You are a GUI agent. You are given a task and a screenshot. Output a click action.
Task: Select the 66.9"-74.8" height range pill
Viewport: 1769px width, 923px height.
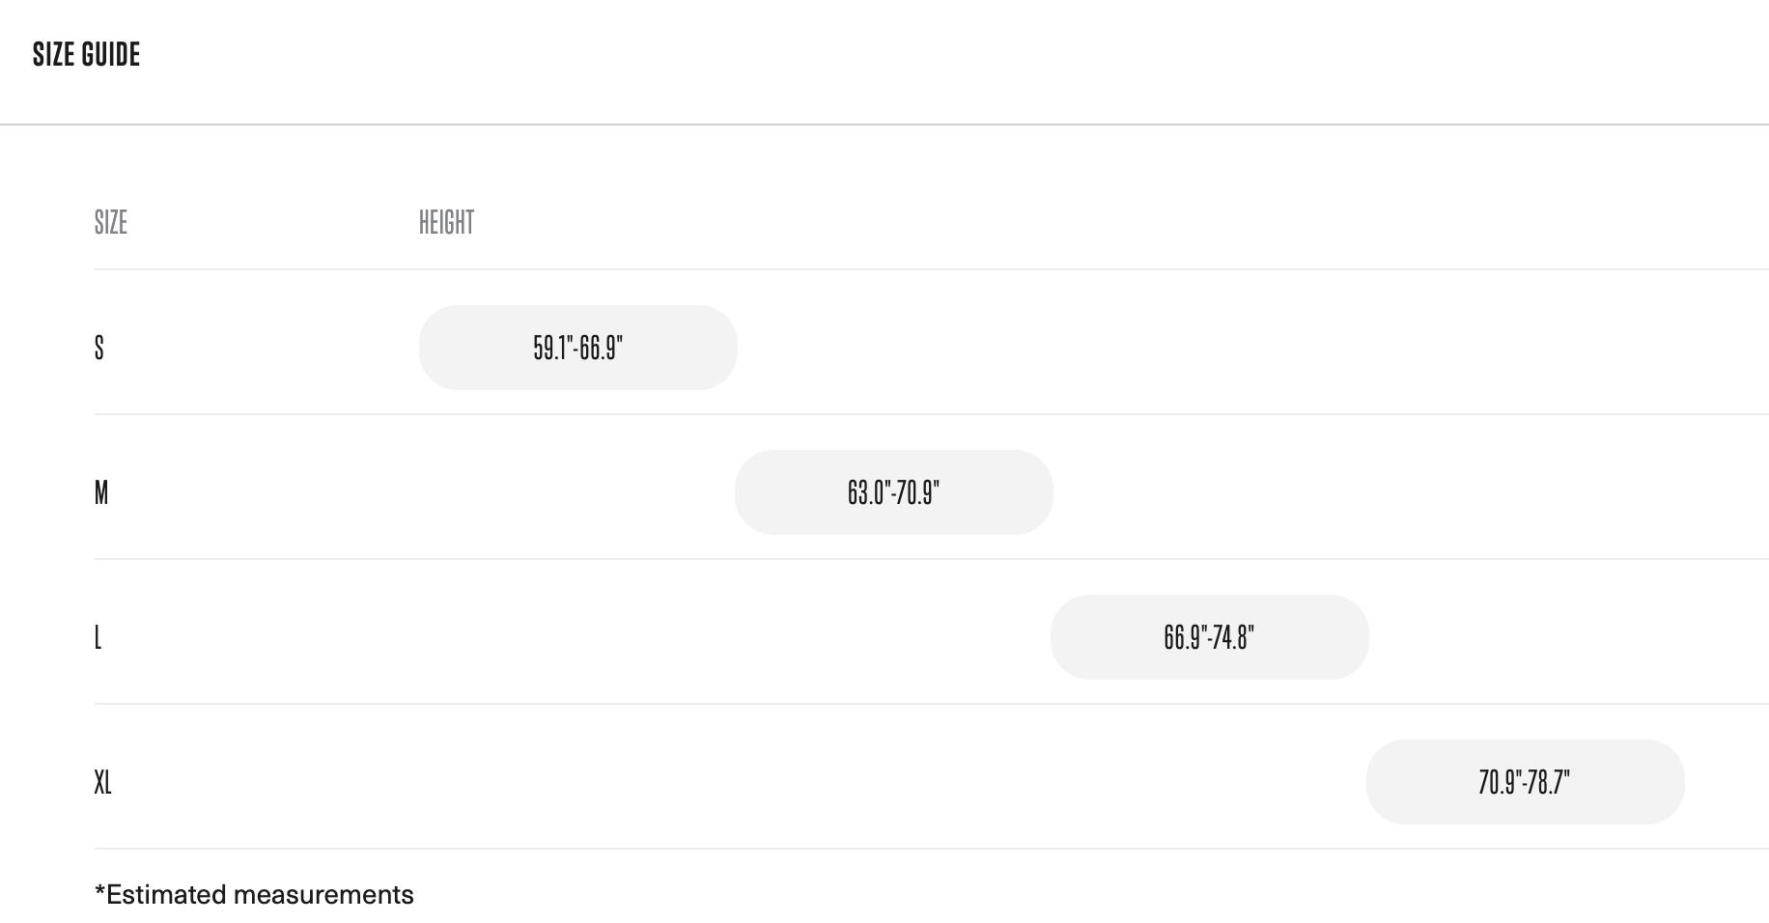pyautogui.click(x=1209, y=637)
